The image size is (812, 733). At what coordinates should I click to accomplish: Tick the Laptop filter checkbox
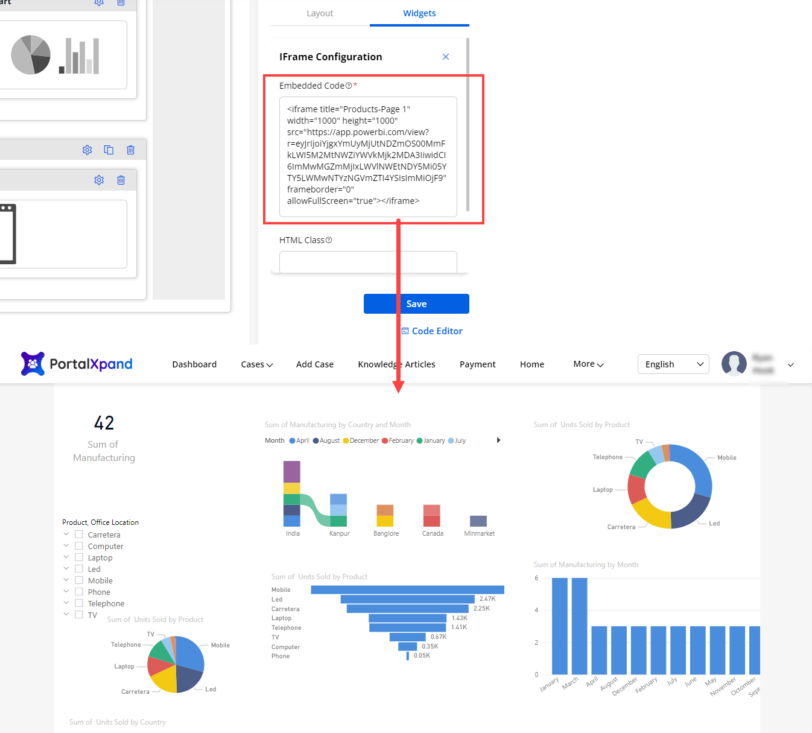tap(79, 557)
